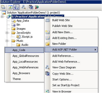Click the Copy Web Site menu icon
Viewport: 102px width, 93px height.
[x=47, y=74]
